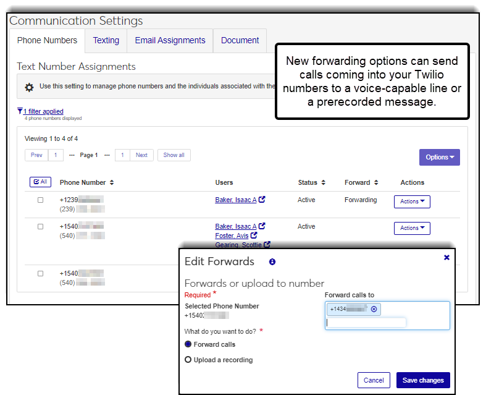Image resolution: width=486 pixels, height=395 pixels.
Task: Switch to the Phone Numbers tab
Action: [x=47, y=40]
